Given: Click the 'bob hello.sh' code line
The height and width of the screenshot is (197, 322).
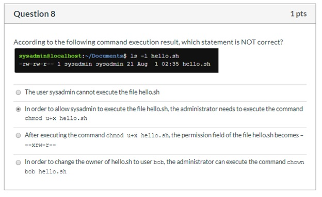Looking at the screenshot, I should pyautogui.click(x=45, y=171).
